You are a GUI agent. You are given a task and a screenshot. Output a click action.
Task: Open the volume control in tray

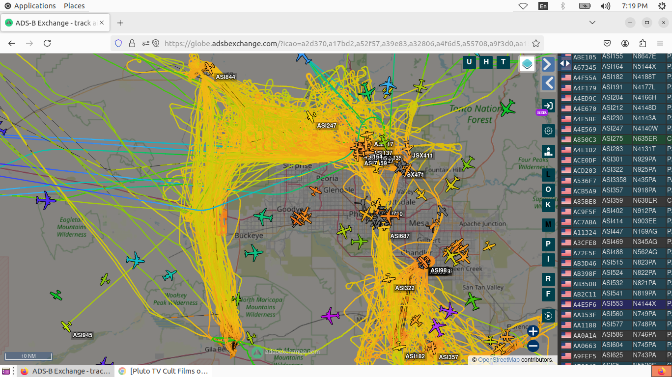tap(605, 6)
